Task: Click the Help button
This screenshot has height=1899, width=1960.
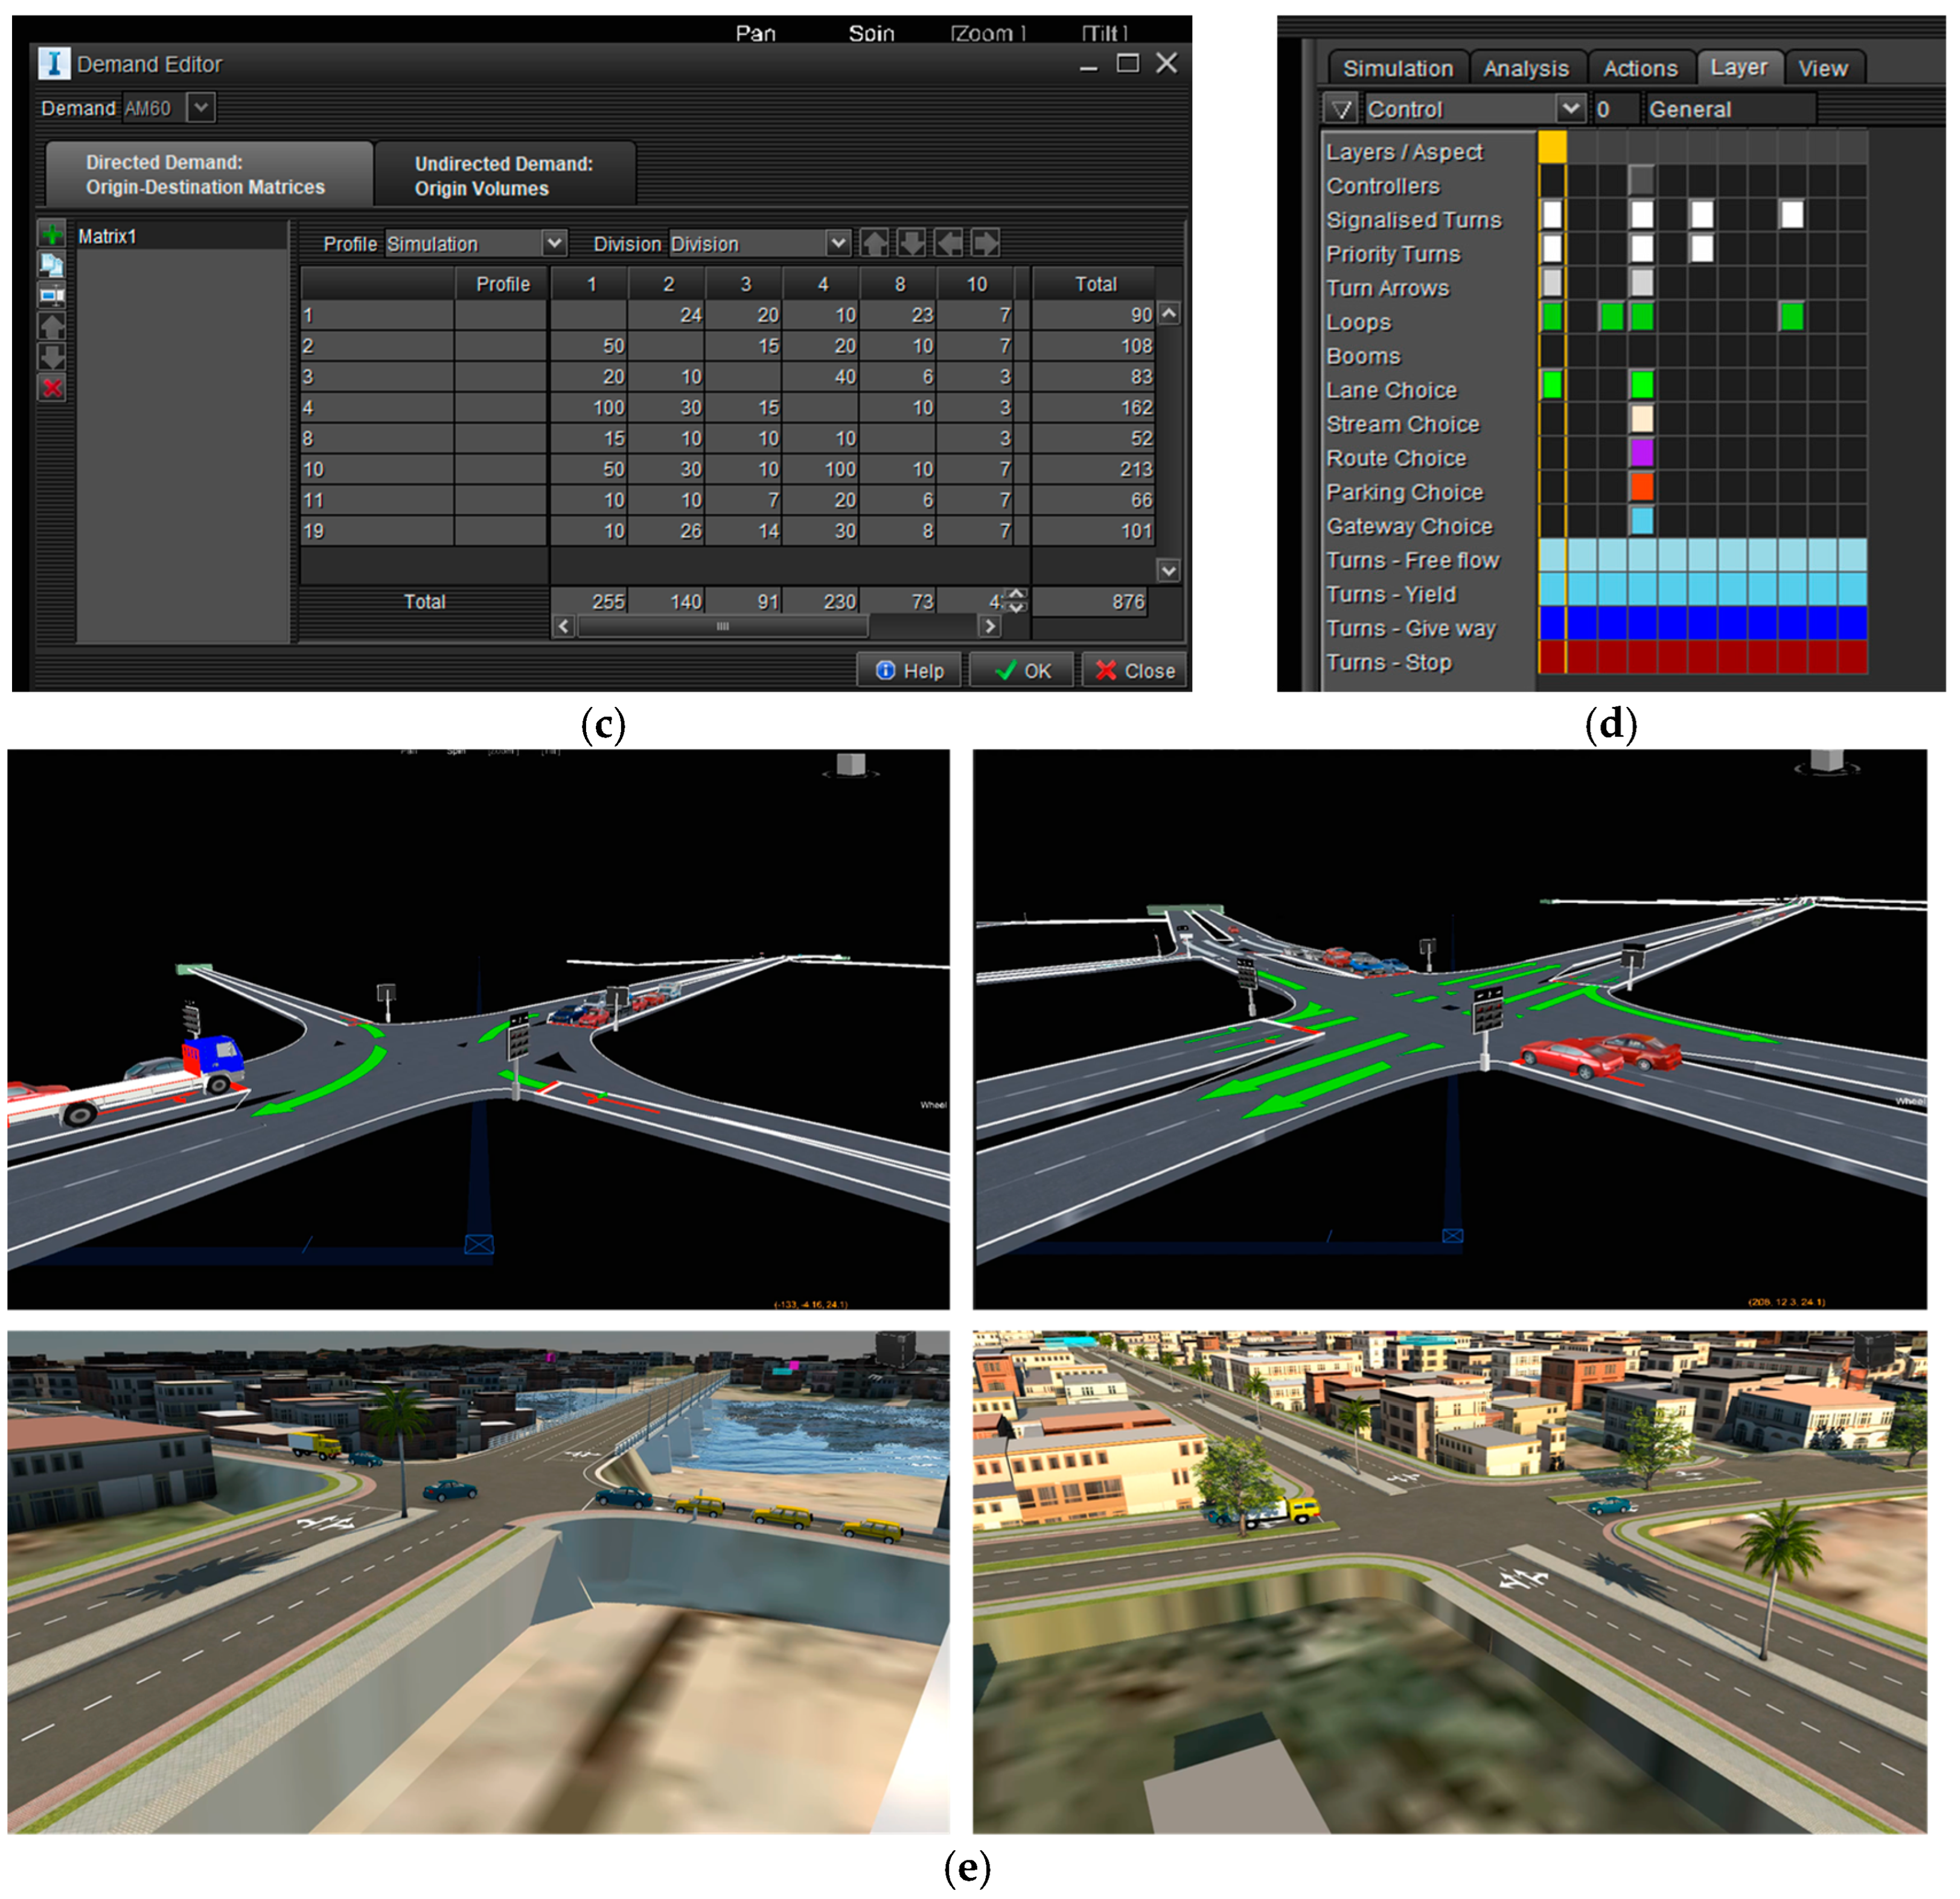Action: tap(910, 670)
